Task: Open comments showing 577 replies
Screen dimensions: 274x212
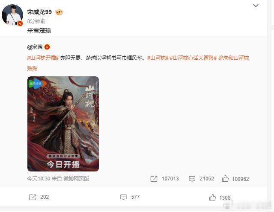Action: coord(130,197)
